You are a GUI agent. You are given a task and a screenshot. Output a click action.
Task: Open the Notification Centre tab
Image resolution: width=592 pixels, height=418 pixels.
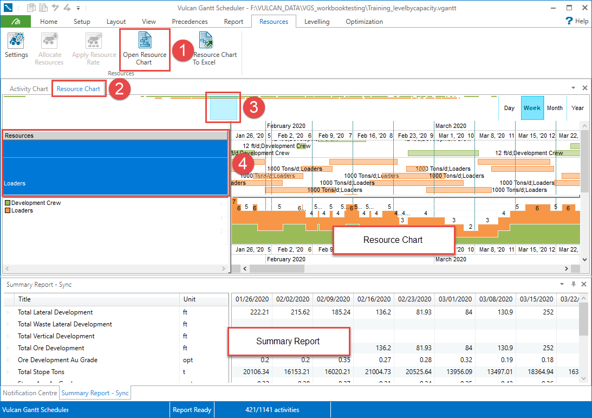click(30, 393)
